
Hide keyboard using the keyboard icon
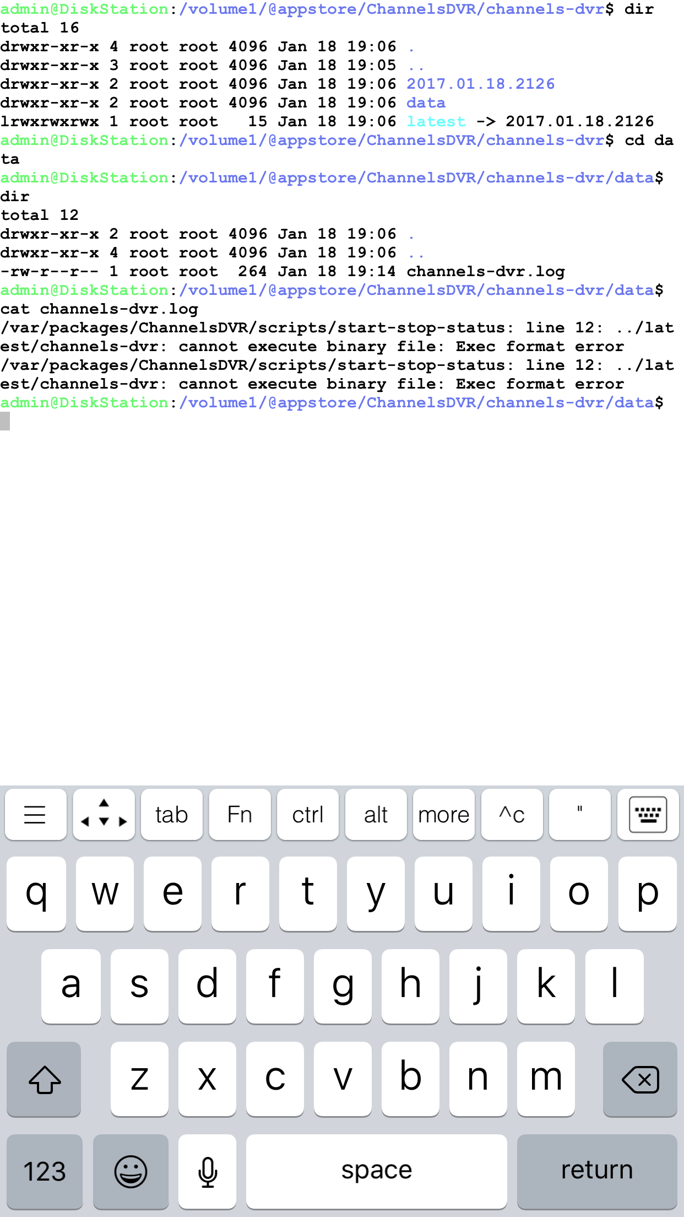pos(648,814)
